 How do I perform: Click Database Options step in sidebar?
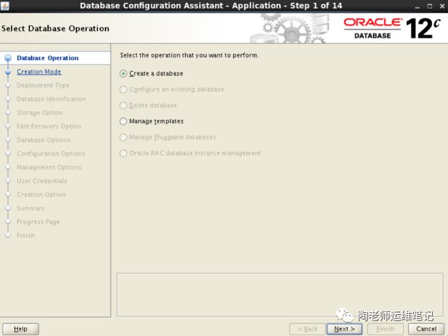(44, 140)
